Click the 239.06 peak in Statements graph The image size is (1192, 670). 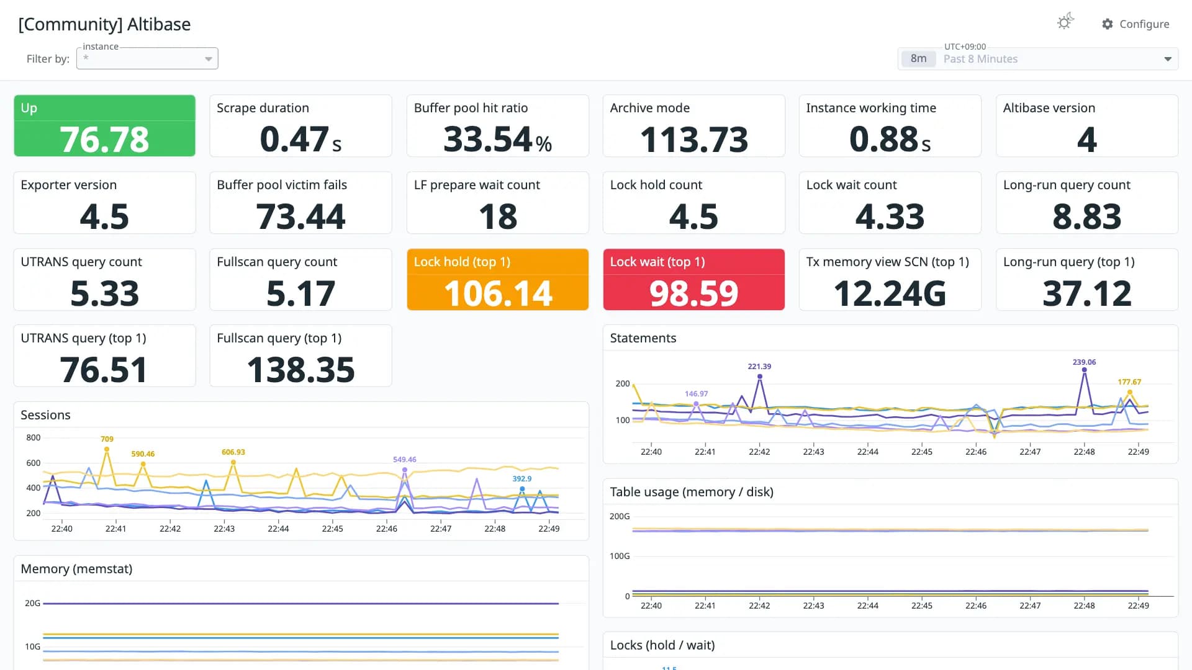[1084, 370]
